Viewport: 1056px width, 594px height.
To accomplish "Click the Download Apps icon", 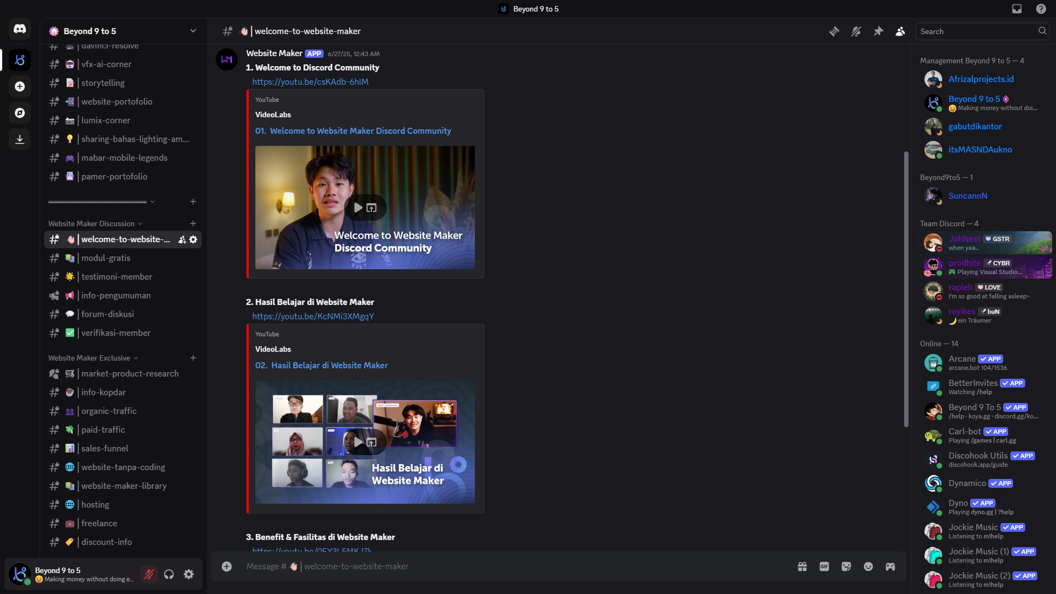I will pyautogui.click(x=20, y=139).
